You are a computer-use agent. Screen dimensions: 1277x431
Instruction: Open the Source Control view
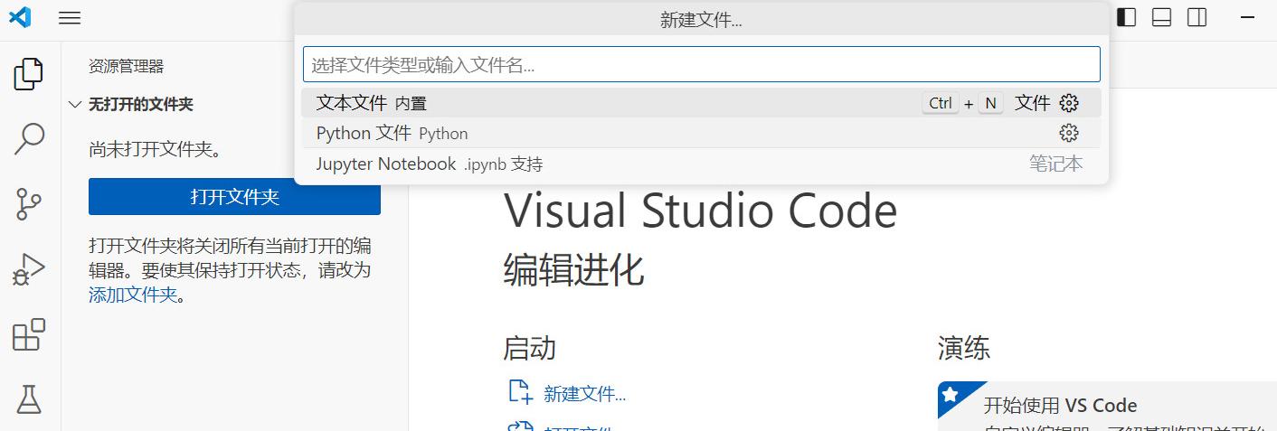(29, 204)
